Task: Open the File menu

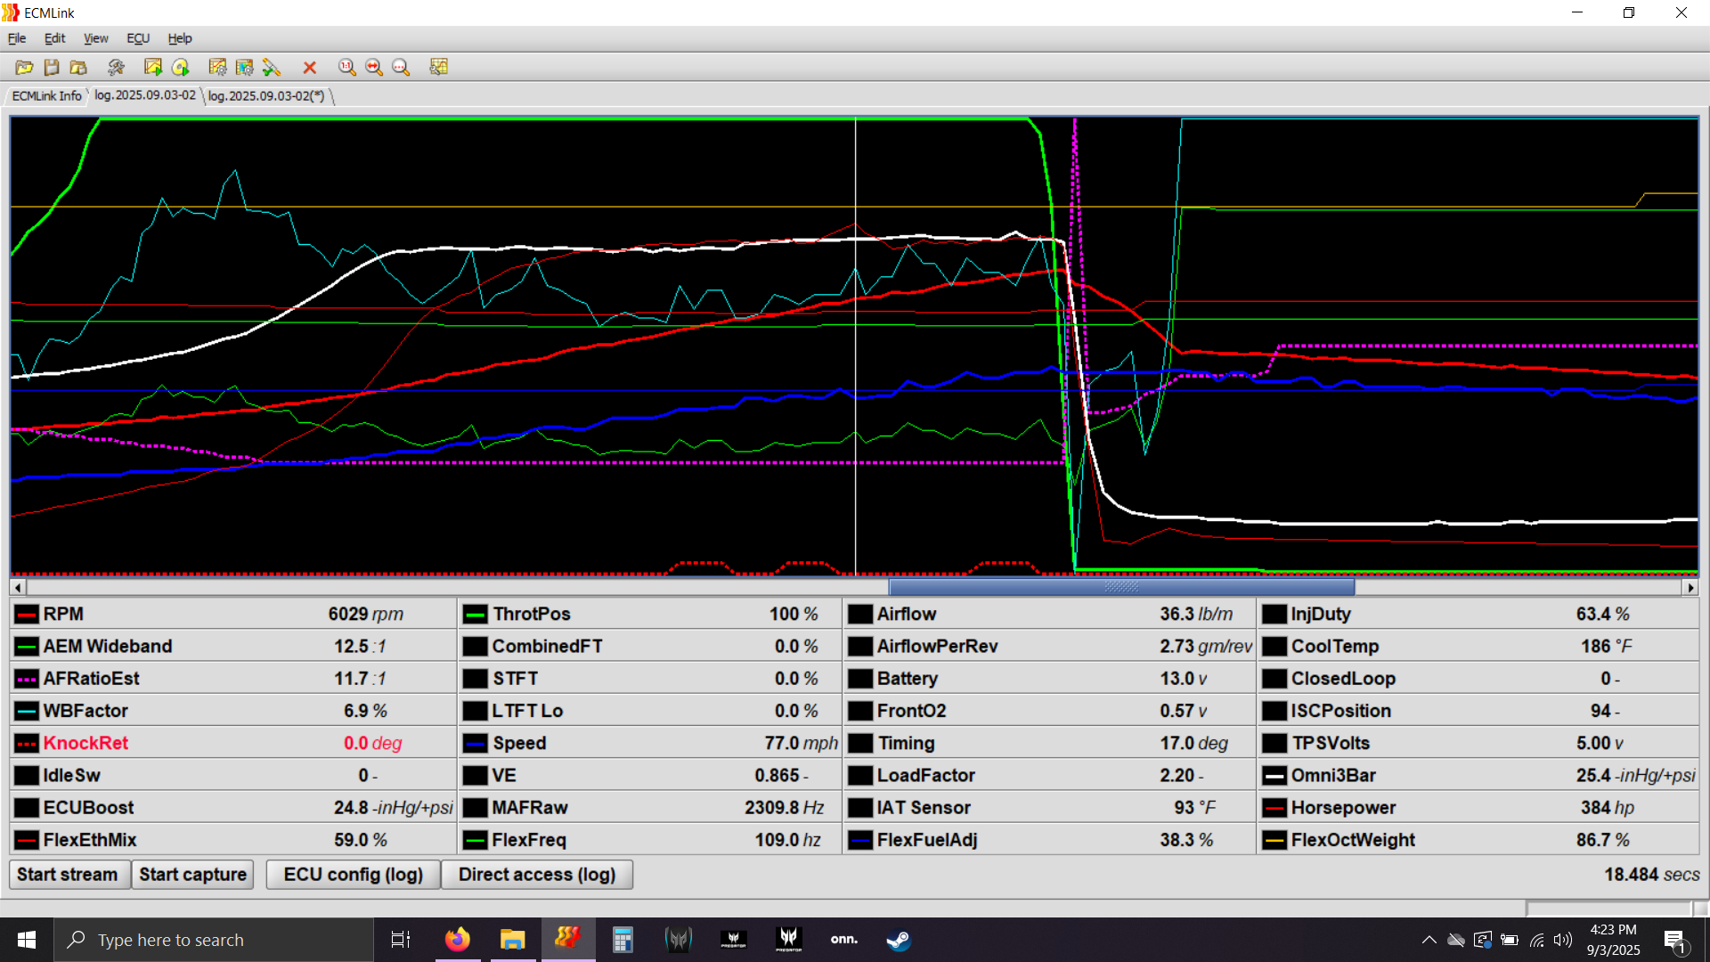Action: pos(17,38)
